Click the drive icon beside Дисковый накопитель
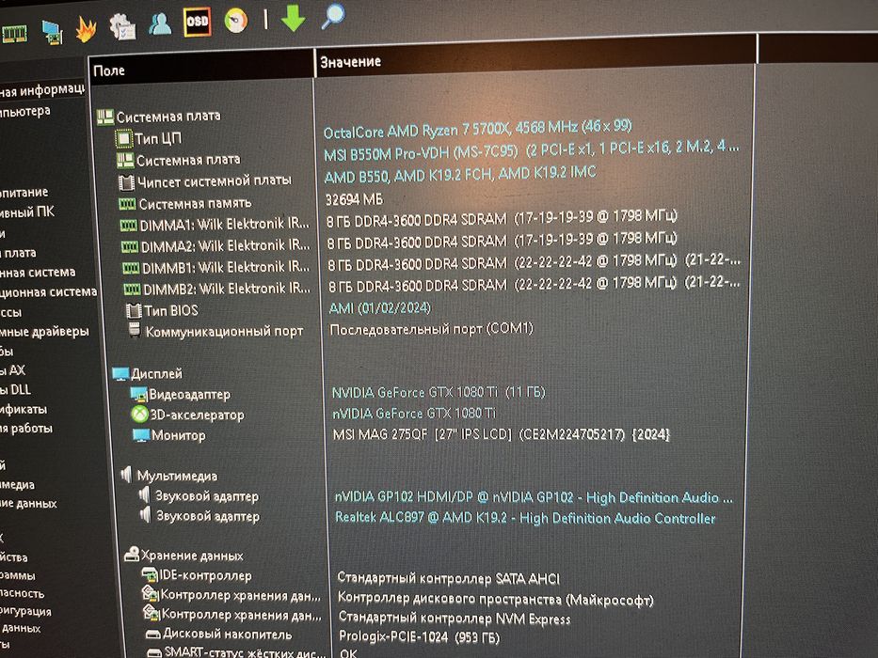878x658 pixels. tap(152, 634)
